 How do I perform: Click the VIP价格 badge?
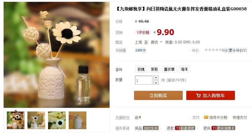point(143,32)
